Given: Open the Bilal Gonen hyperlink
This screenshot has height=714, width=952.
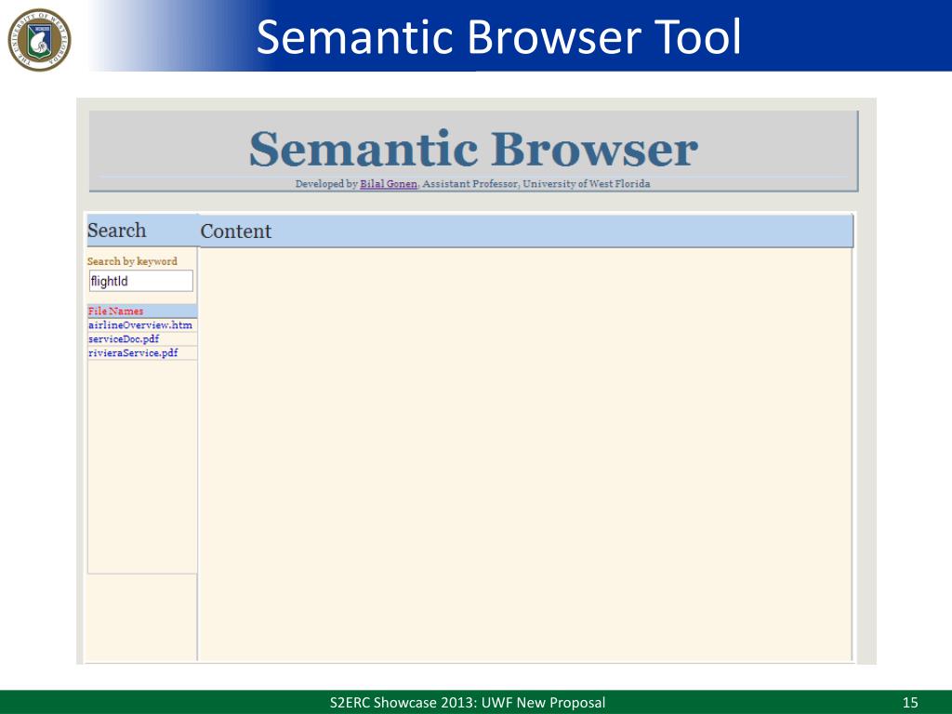Looking at the screenshot, I should click(389, 184).
